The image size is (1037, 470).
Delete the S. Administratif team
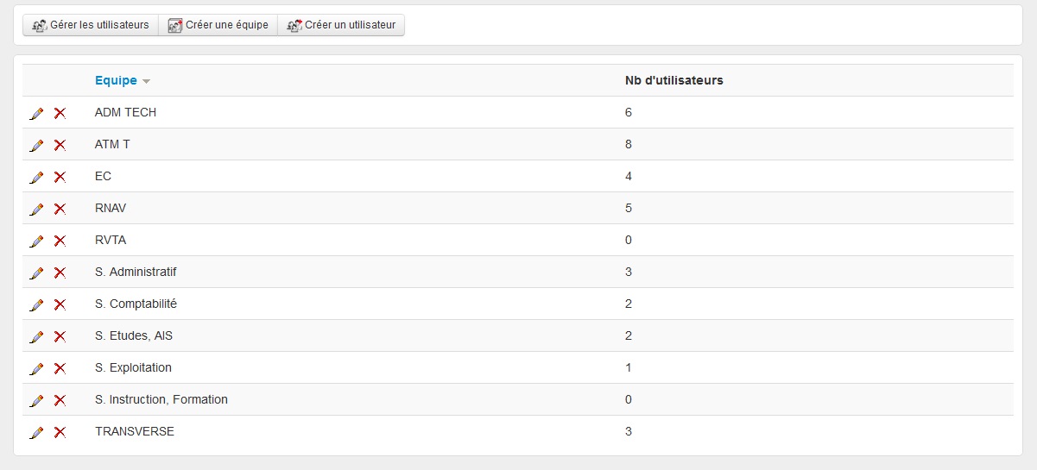tap(60, 273)
